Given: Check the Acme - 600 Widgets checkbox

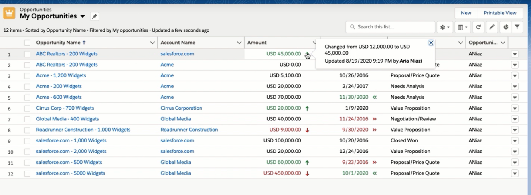Looking at the screenshot, I should (x=27, y=97).
